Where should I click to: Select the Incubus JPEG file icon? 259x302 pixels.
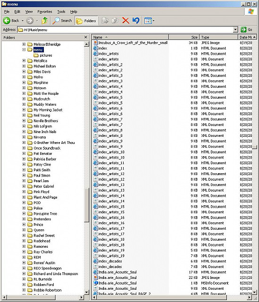pyautogui.click(x=95, y=42)
